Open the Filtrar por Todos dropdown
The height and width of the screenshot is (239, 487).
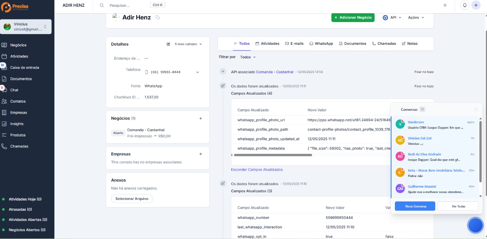click(x=248, y=57)
